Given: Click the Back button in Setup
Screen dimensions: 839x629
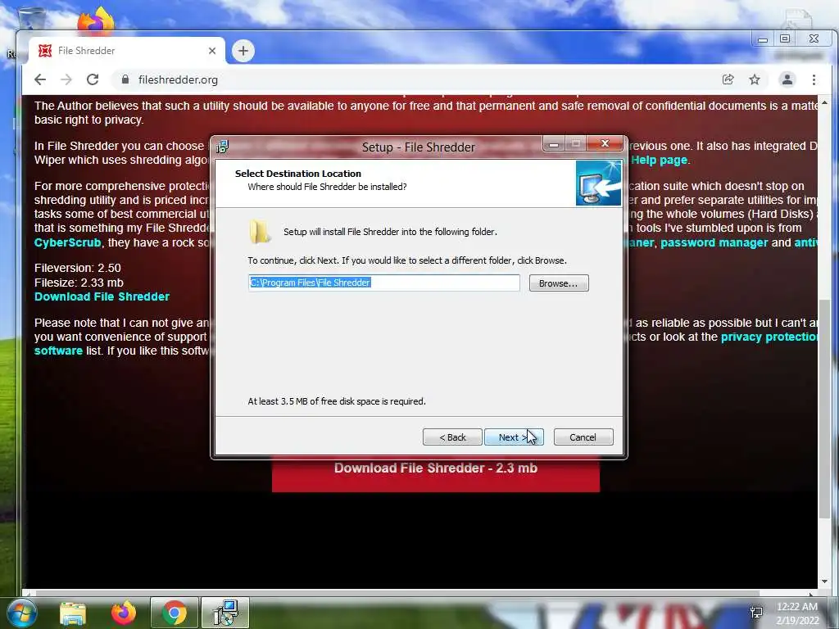Looking at the screenshot, I should click(x=452, y=437).
